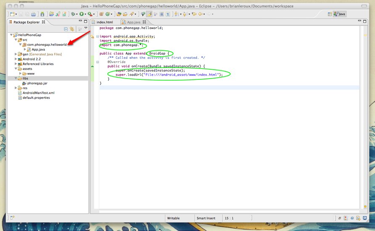
Task: Close the Package Explorer view
Action: point(44,22)
